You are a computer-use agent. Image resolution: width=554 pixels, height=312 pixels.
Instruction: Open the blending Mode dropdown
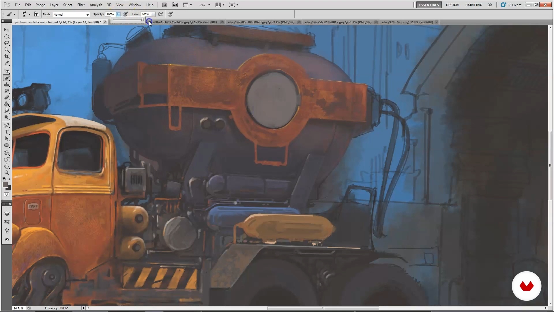point(71,14)
